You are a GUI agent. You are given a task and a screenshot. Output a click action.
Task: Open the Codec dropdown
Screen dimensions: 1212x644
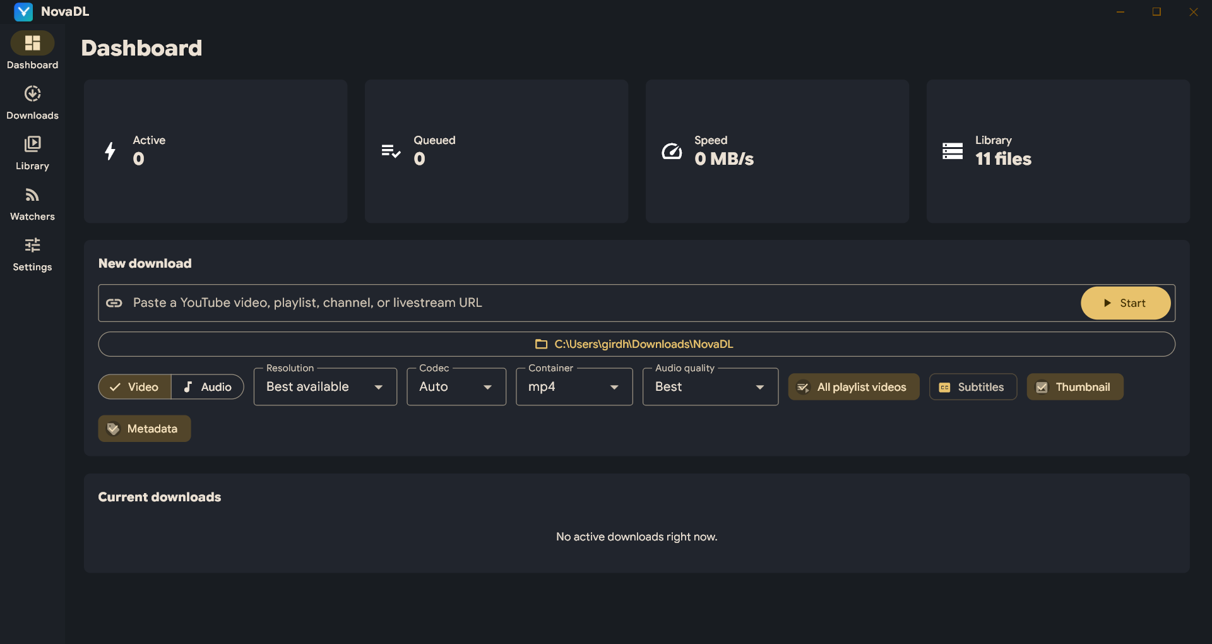pyautogui.click(x=456, y=386)
